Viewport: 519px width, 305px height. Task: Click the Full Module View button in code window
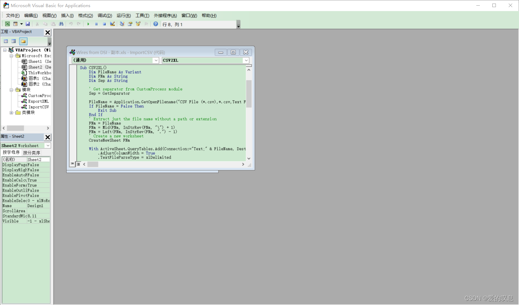point(78,164)
